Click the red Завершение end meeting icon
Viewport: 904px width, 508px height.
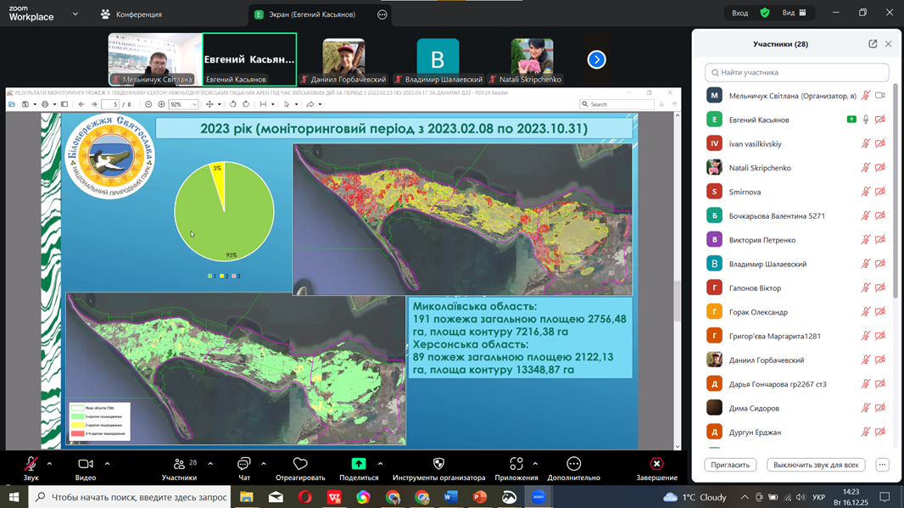tap(656, 464)
